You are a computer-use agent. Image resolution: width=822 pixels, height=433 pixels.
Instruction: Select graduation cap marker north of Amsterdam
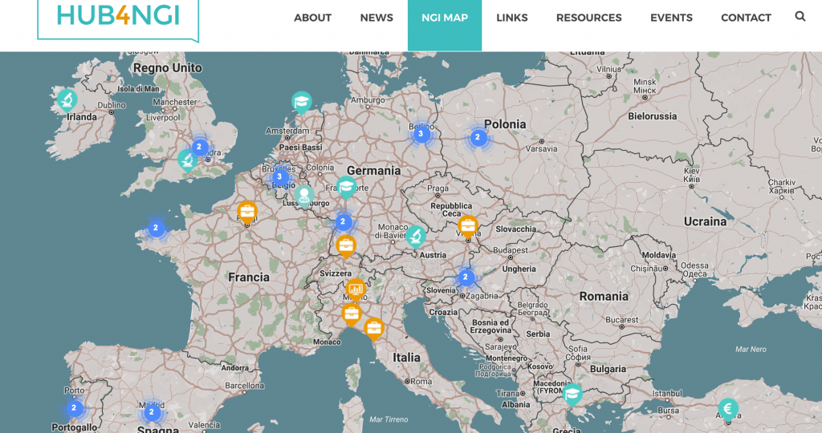(302, 103)
